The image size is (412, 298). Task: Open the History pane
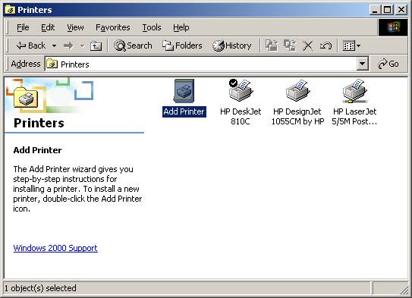[231, 45]
